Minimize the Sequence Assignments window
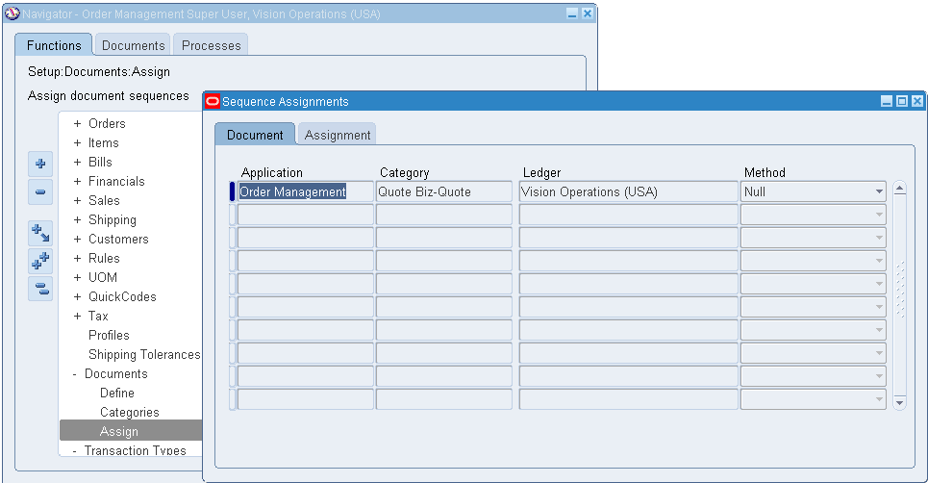 pyautogui.click(x=887, y=101)
